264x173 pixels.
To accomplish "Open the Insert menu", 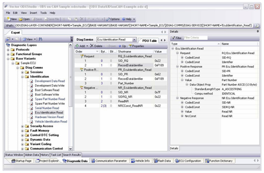I will click(33, 13).
